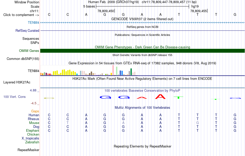Click 'Click to complement -->' label

(21, 15)
